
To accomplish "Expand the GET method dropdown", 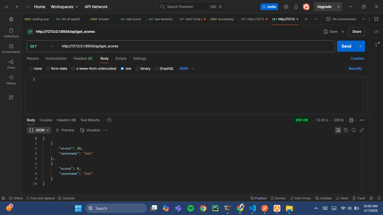I will pyautogui.click(x=42, y=46).
